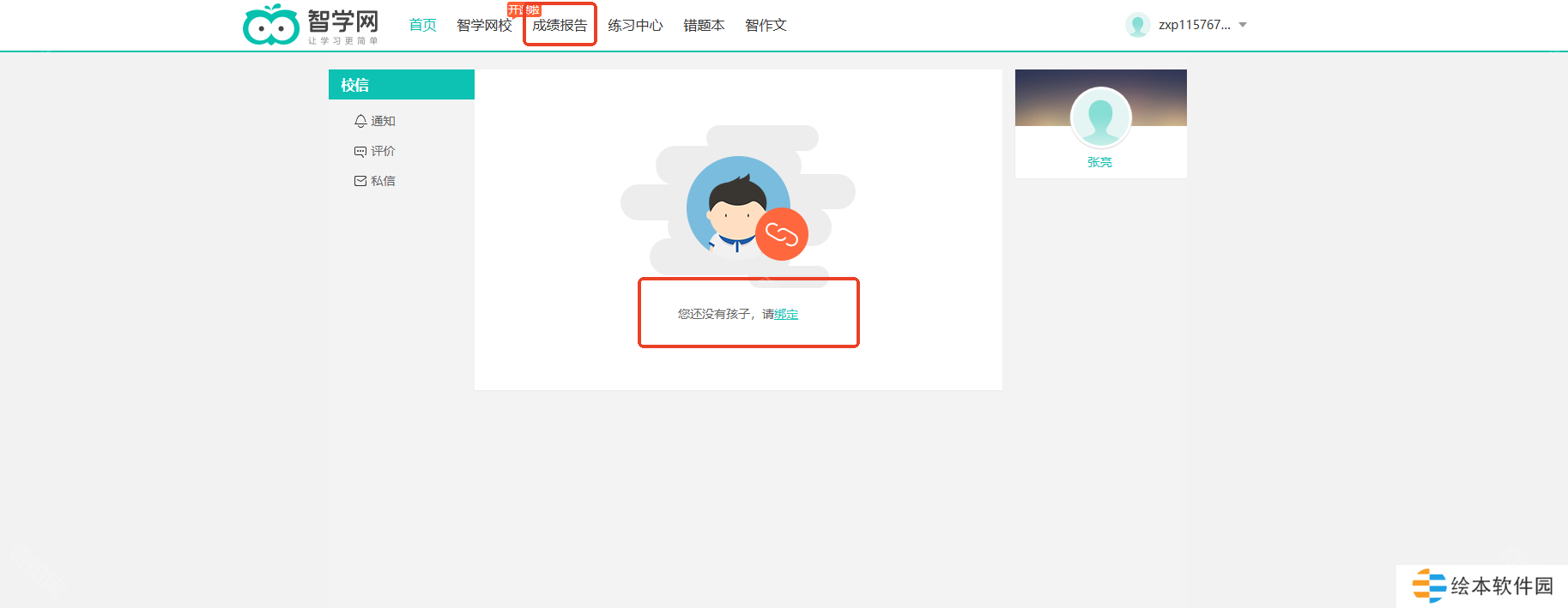The width and height of the screenshot is (1568, 608).
Task: Click the Zhixue owl logo icon
Action: coord(271,25)
